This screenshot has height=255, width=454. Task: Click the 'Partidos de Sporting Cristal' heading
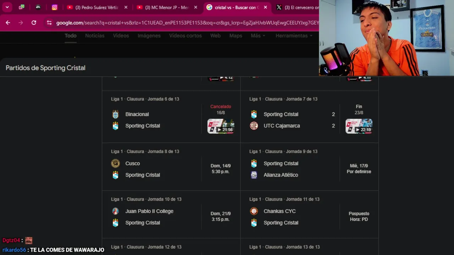45,68
